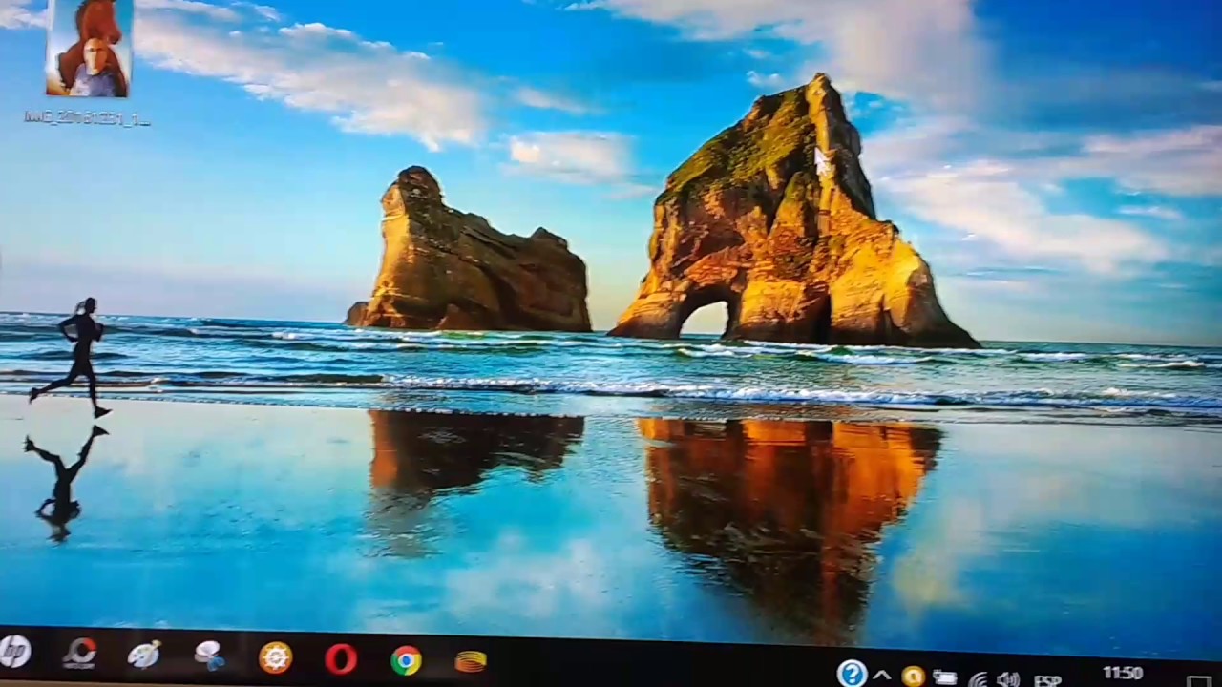
Task: Launch Google Chrome from the taskbar
Action: point(406,660)
